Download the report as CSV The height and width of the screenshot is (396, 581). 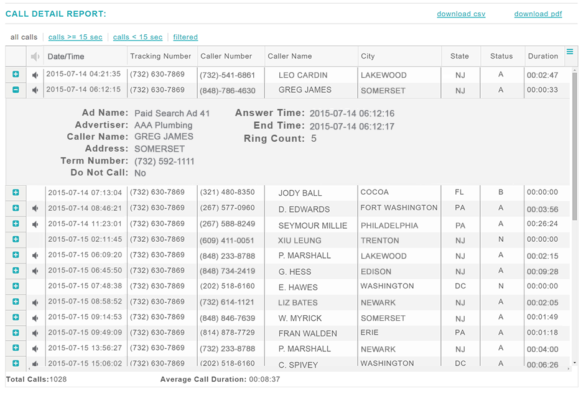pos(461,14)
